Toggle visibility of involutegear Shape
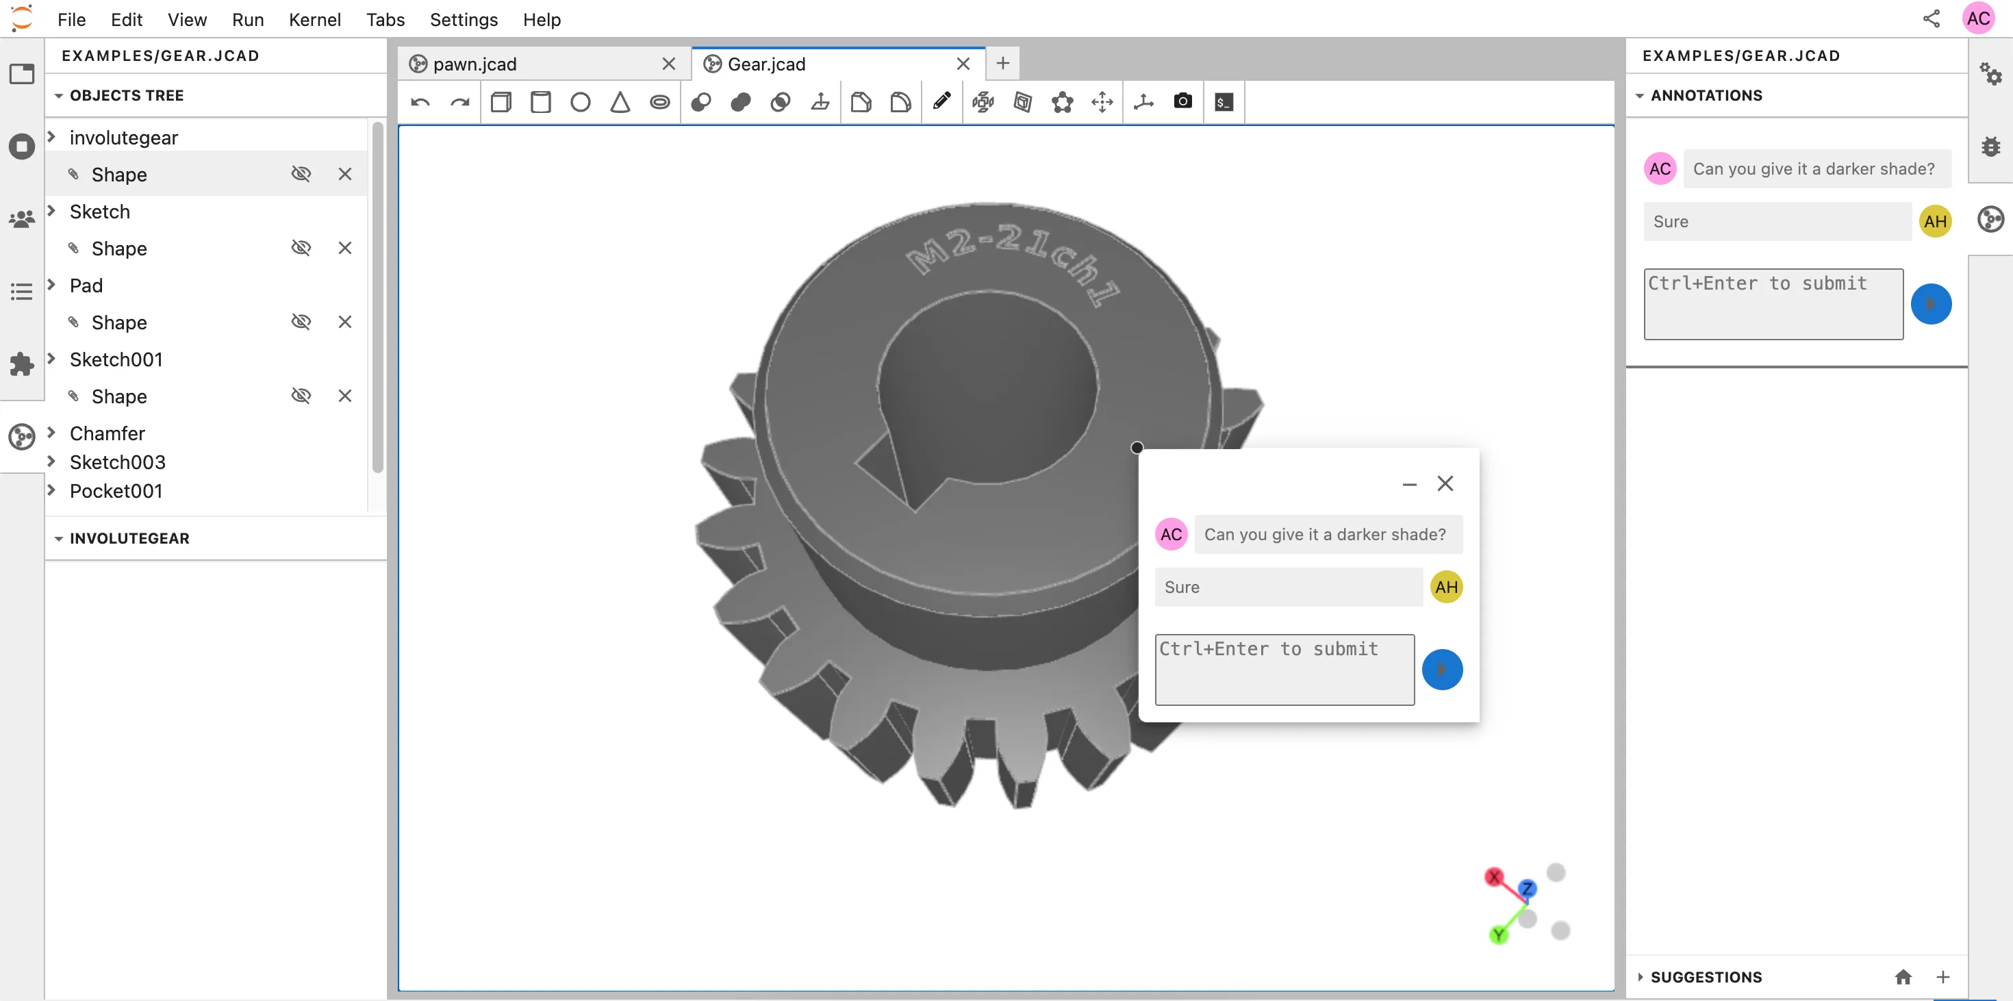Screen dimensions: 2013x1001 301,175
